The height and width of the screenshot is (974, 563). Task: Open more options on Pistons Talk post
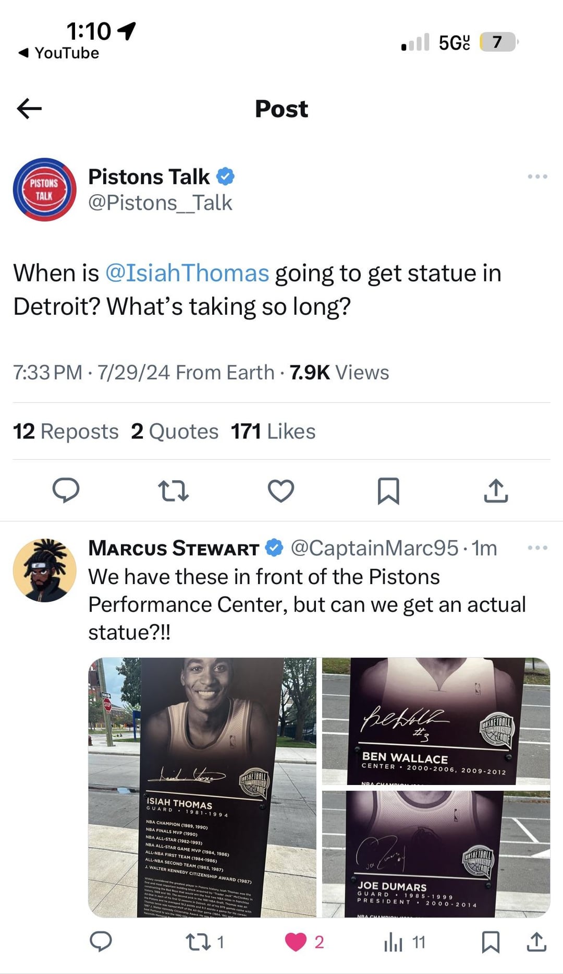tap(537, 177)
